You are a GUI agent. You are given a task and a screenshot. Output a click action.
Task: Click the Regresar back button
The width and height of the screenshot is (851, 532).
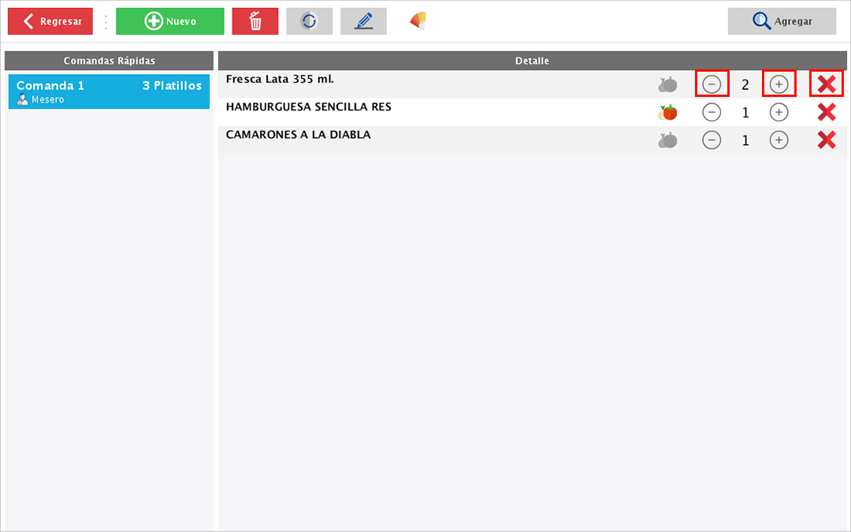click(x=50, y=22)
